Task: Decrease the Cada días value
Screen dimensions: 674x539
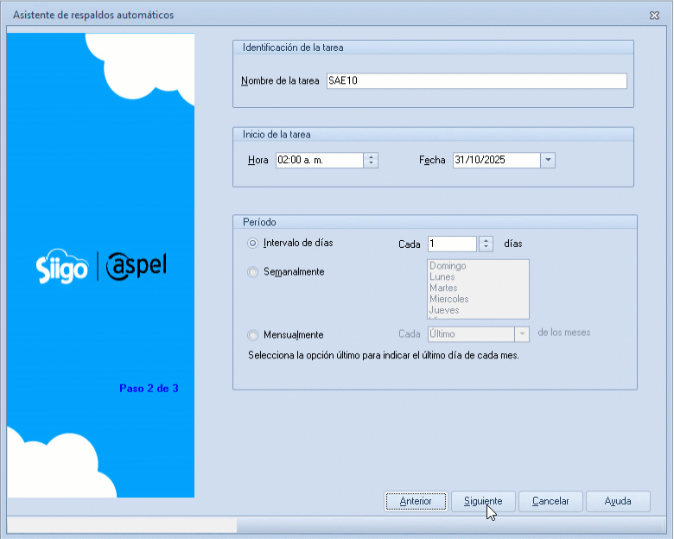Action: tap(486, 248)
